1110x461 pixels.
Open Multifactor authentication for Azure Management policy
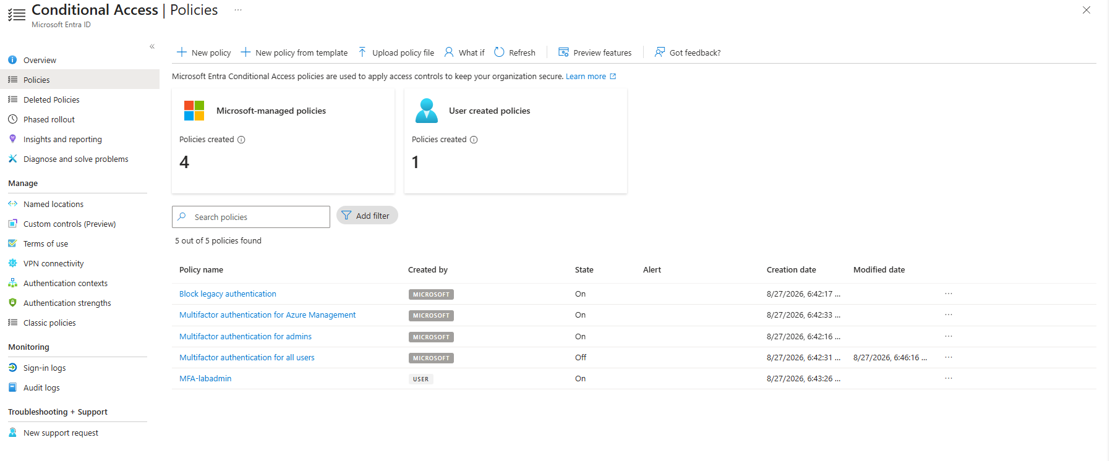point(267,315)
